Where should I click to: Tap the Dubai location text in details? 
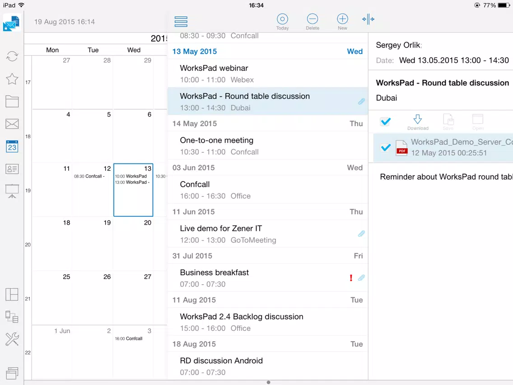point(387,98)
